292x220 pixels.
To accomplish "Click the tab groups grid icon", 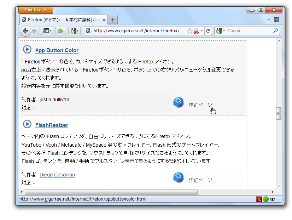I will pos(276,19).
